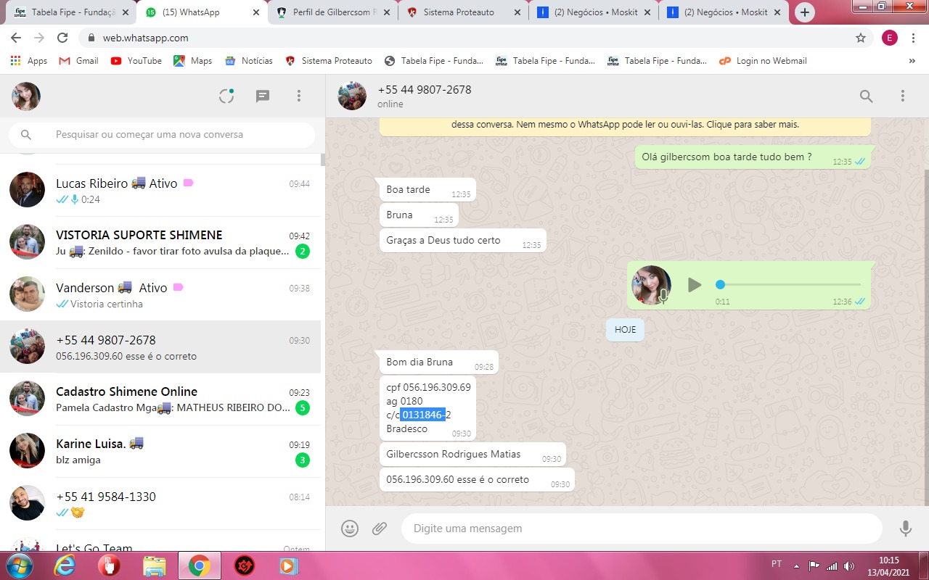Open Internet Explorer from the taskbar

click(x=64, y=565)
